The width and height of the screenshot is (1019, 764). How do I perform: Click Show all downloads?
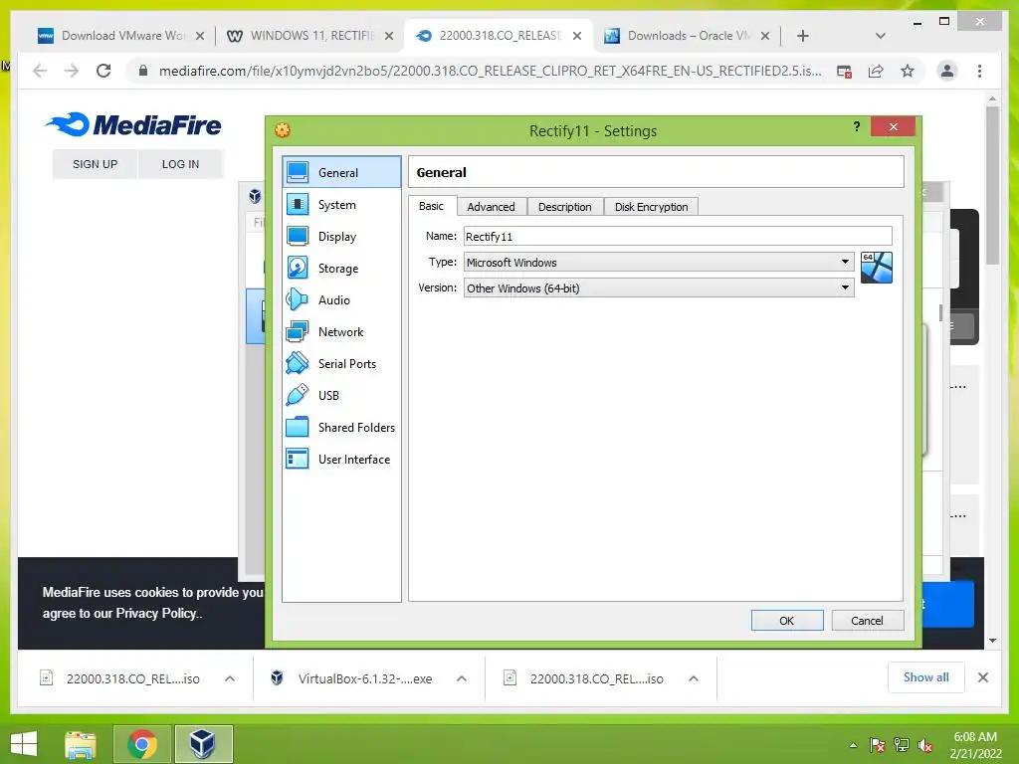(925, 677)
